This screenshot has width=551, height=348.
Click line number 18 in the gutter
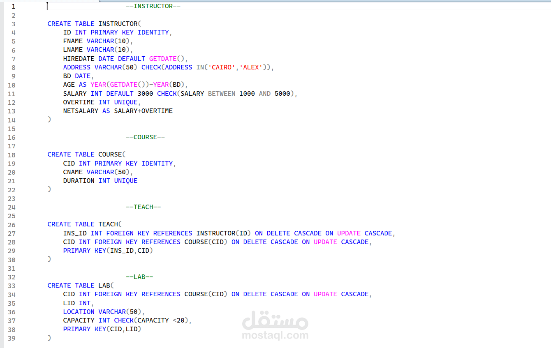pyautogui.click(x=12, y=154)
